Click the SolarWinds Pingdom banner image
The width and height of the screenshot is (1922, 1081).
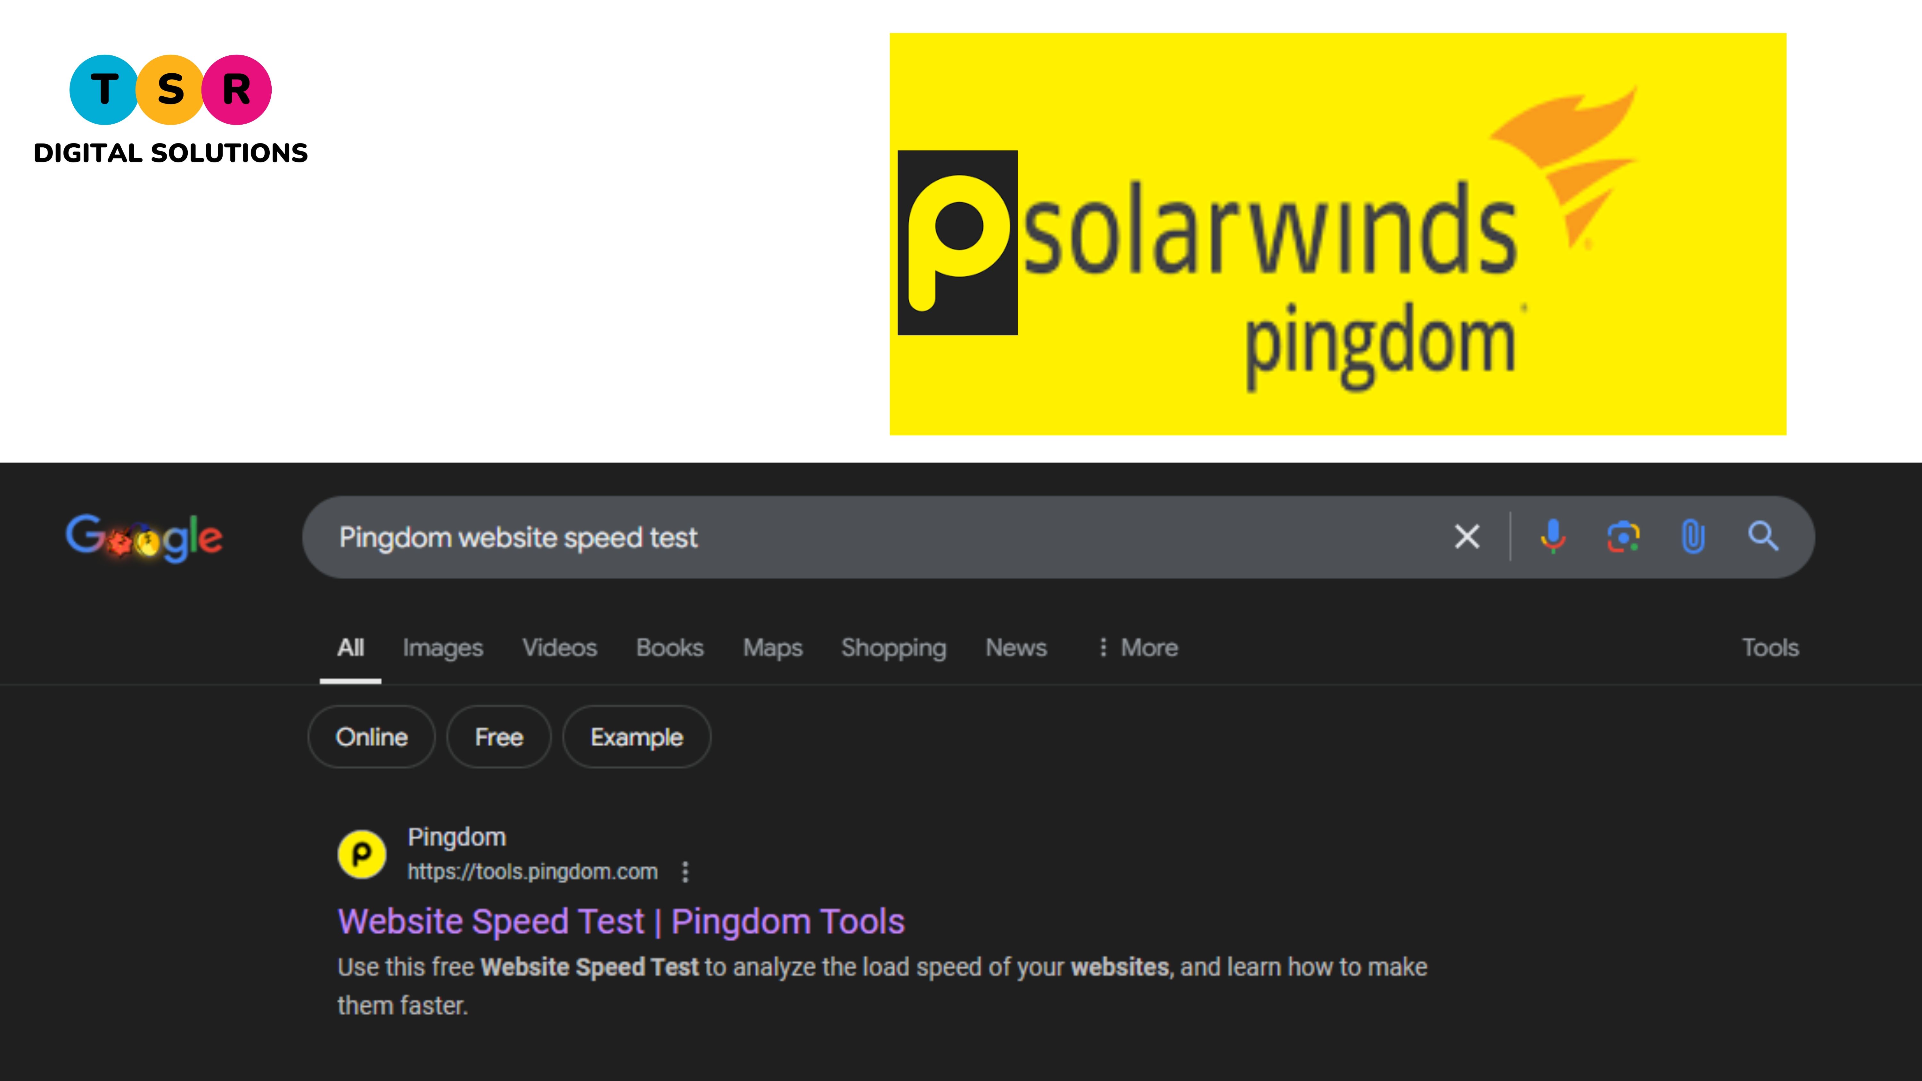pyautogui.click(x=1337, y=233)
